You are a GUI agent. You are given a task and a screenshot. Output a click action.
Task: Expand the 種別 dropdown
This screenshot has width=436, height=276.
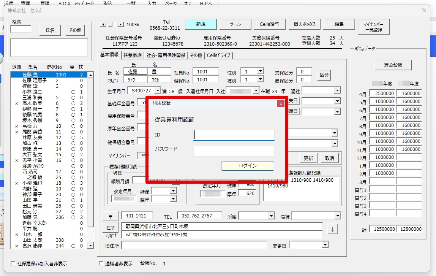[260, 79]
